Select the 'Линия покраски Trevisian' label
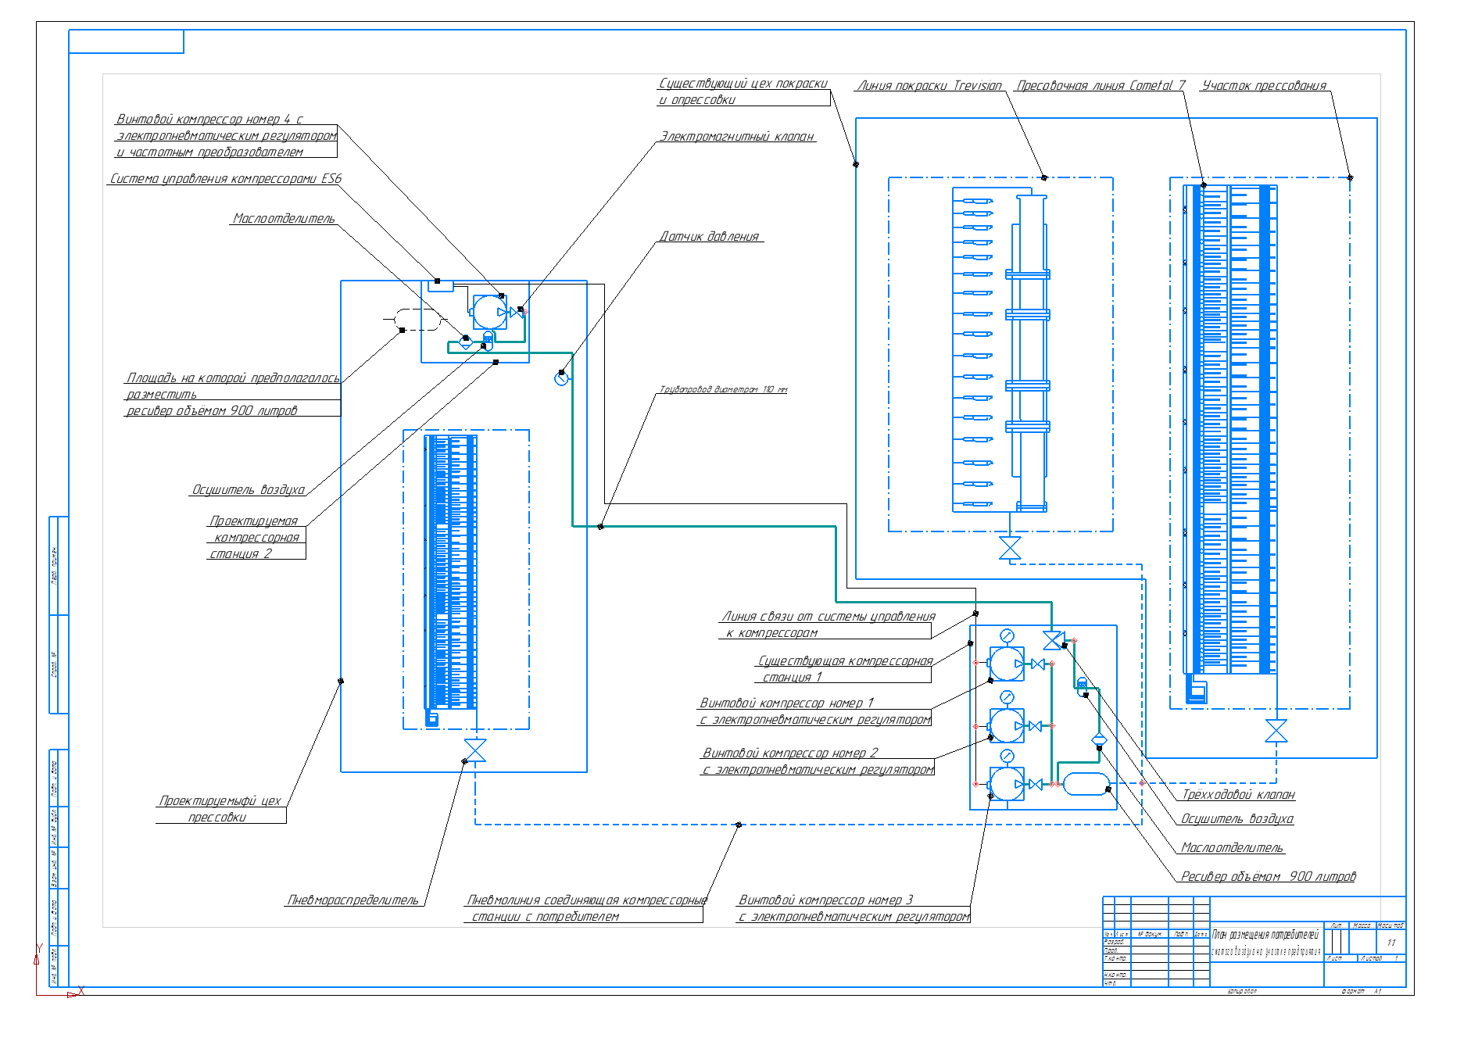 pos(929,86)
